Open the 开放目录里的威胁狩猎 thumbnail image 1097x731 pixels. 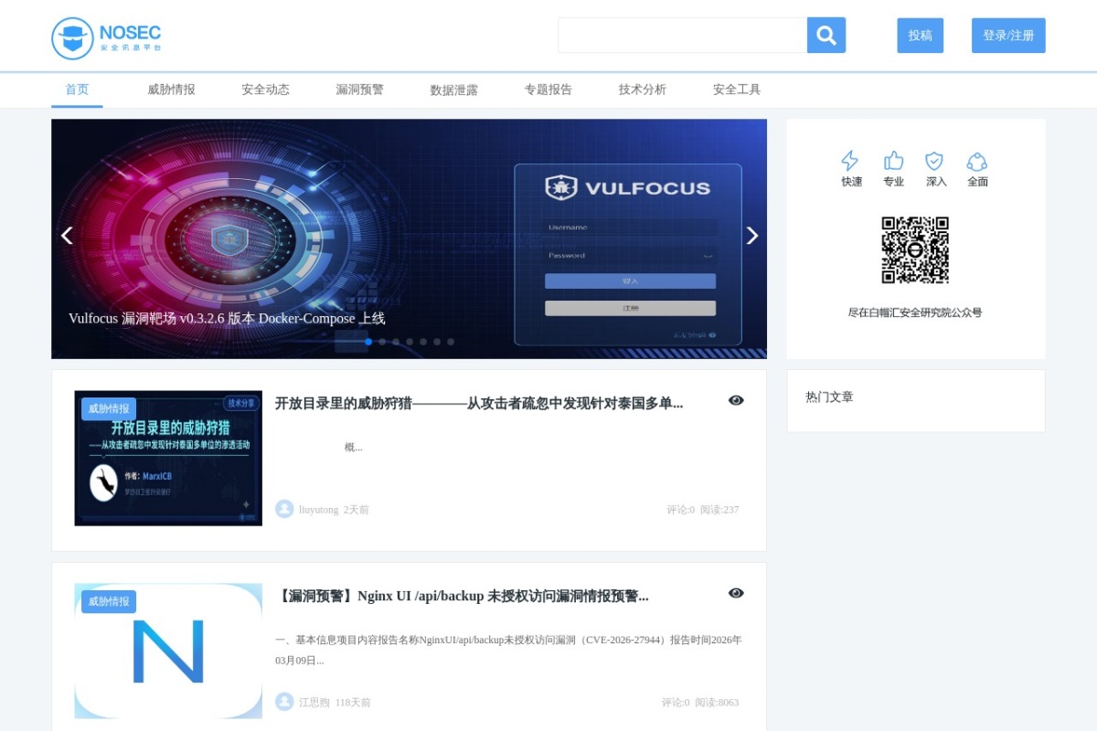coord(168,459)
